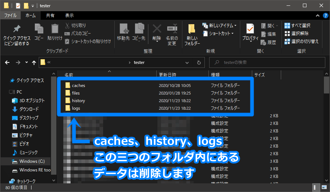Create a New Folder (新しいフォルダー)

(192, 35)
